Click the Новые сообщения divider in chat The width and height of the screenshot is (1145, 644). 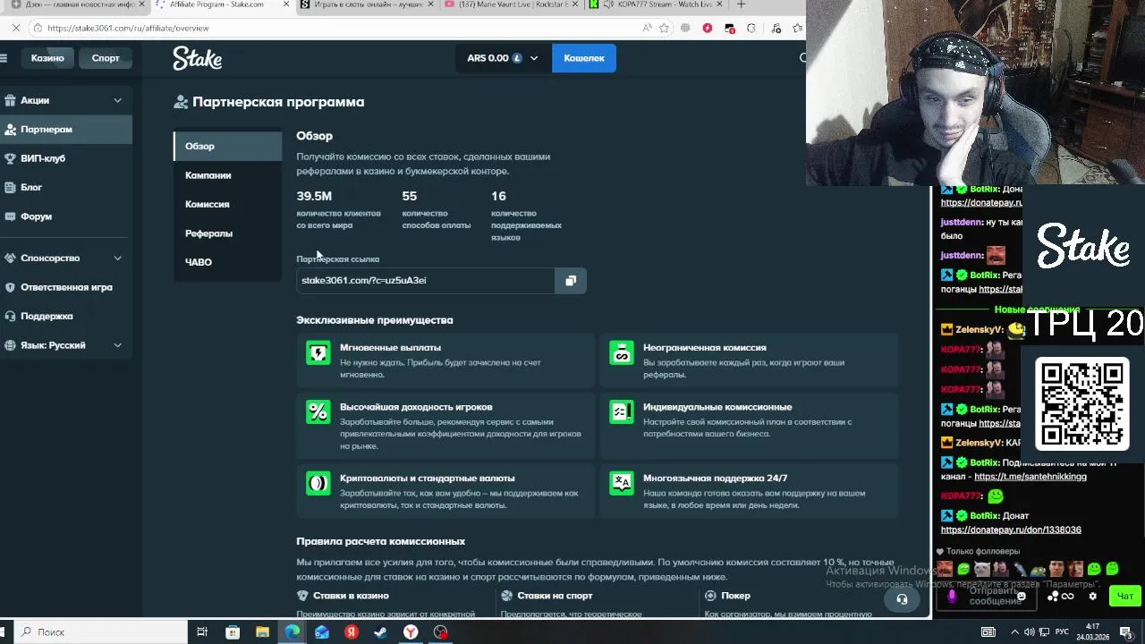point(1037,309)
